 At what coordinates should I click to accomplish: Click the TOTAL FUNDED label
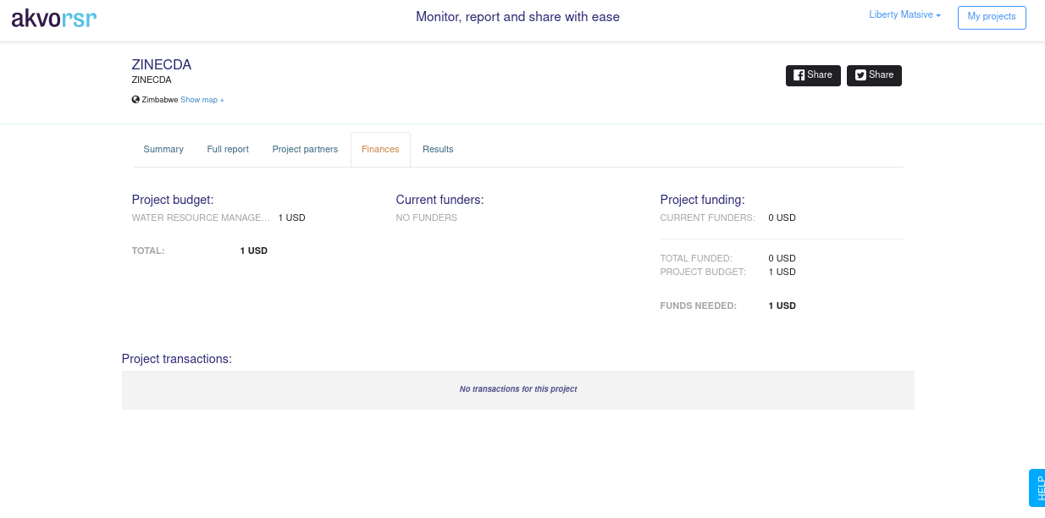(696, 258)
